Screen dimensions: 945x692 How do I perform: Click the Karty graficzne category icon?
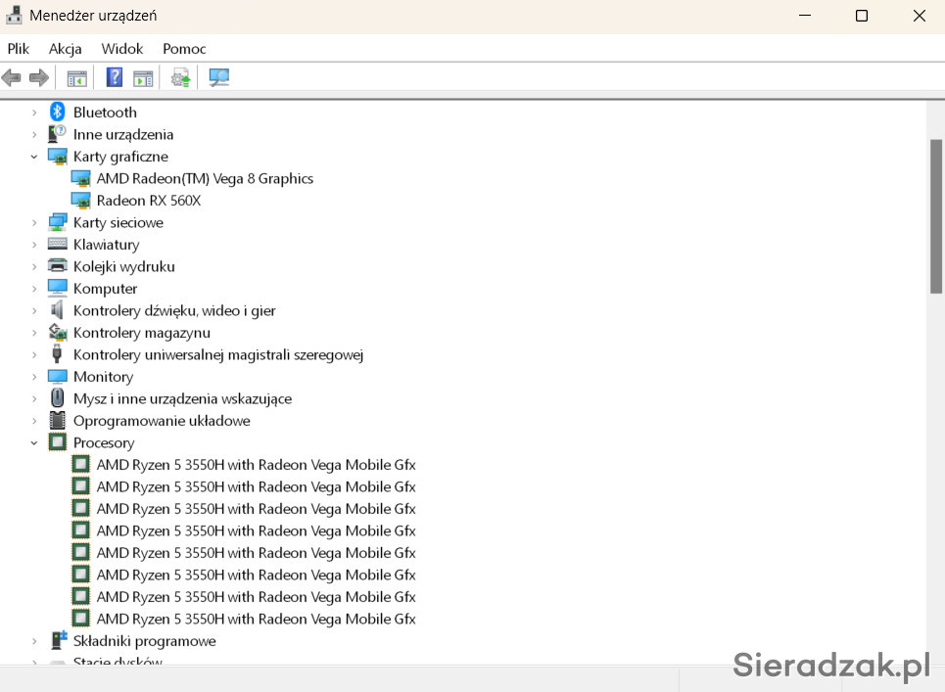pos(57,157)
